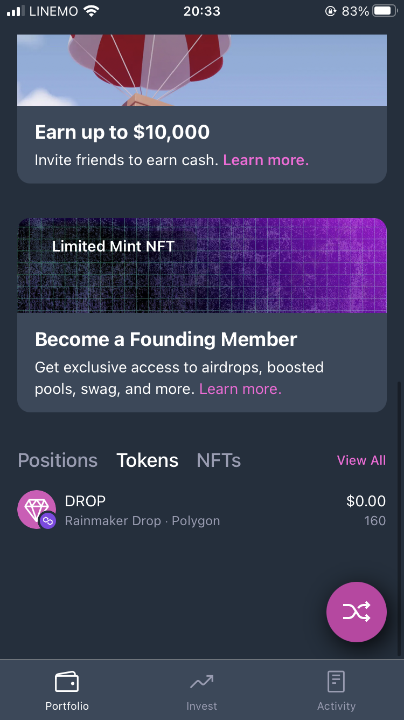The height and width of the screenshot is (720, 404).
Task: Tap Learn more in referral card
Action: point(266,160)
